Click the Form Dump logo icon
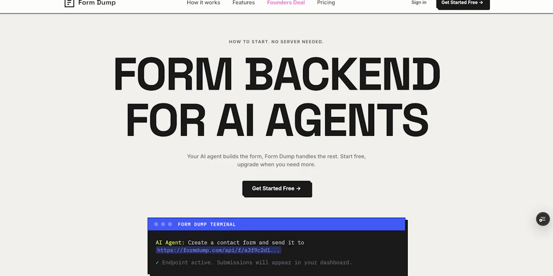Image resolution: width=553 pixels, height=276 pixels. 70,3
